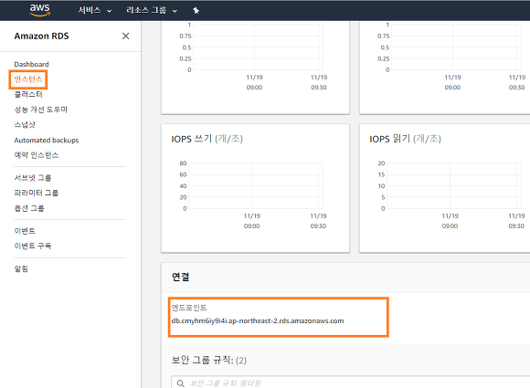Go to 이벤트 구독

click(33, 246)
